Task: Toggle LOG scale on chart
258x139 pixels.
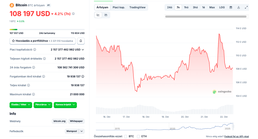Action: point(222,8)
